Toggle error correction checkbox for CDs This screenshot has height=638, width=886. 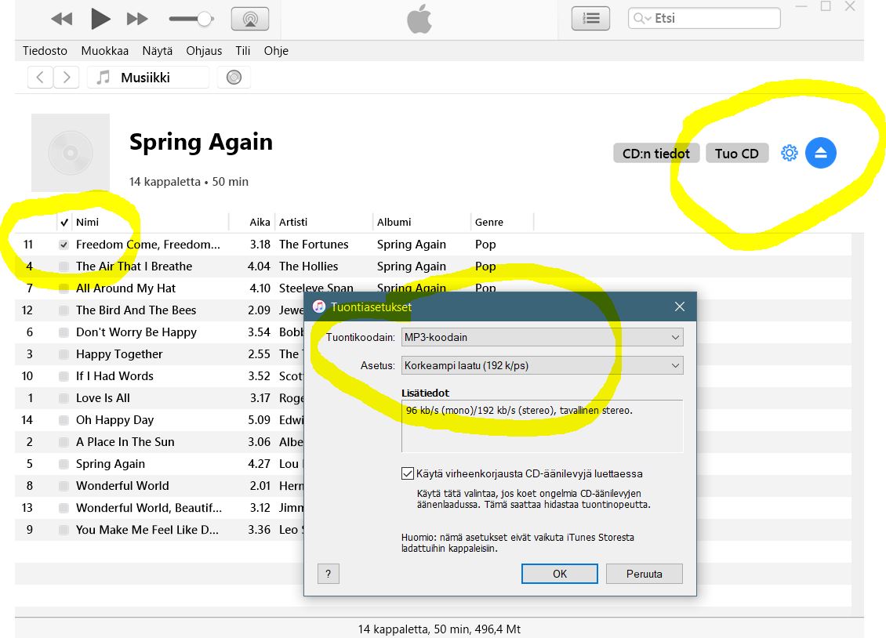[x=408, y=473]
